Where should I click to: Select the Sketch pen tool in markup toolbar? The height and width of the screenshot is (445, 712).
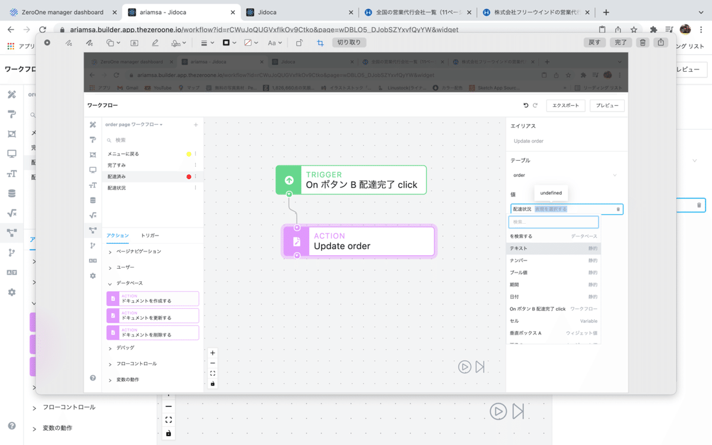69,43
